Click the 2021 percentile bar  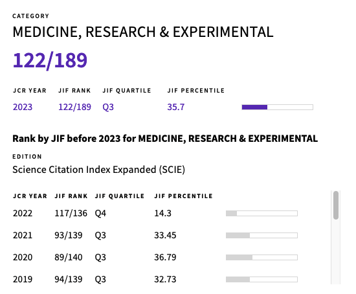click(261, 235)
